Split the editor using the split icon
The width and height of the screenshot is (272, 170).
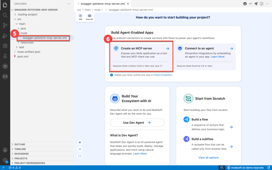[262, 4]
